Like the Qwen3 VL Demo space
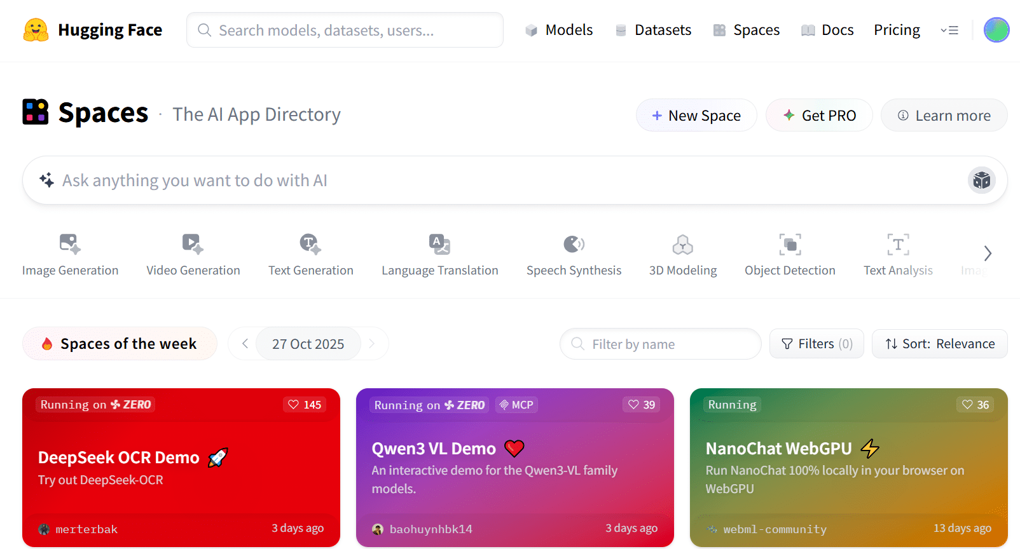Screen dimensions: 1020x549 coord(642,405)
